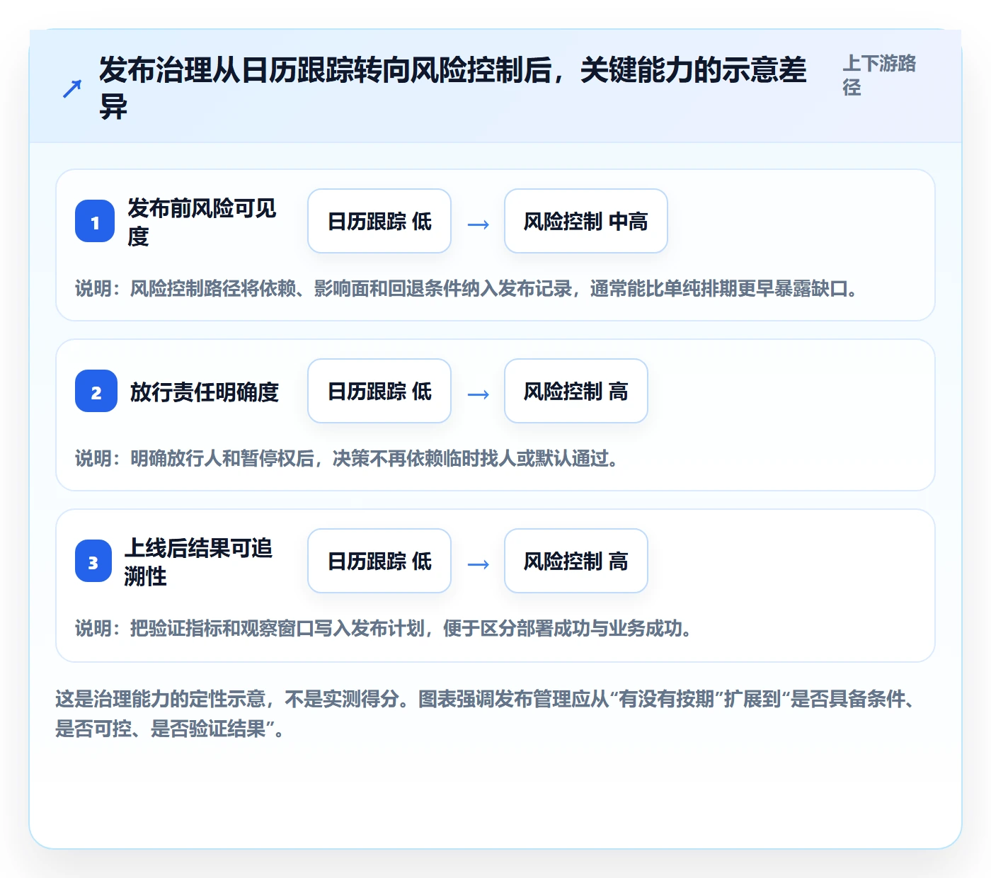Click the number 1 badge
This screenshot has width=991, height=878.
[x=95, y=222]
